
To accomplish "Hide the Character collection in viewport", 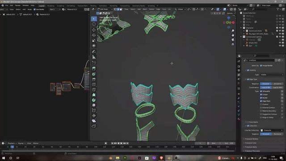I will 280,28.
